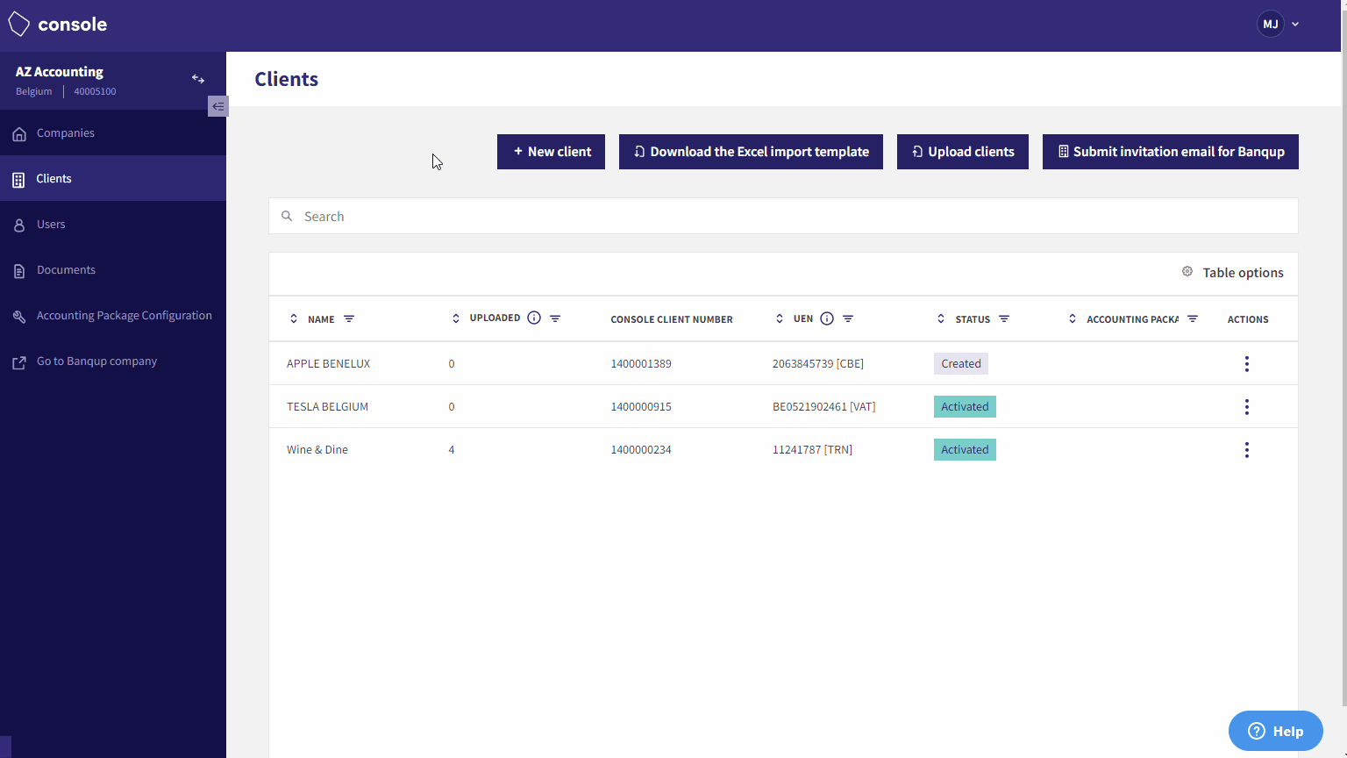Follow the Go to Banqup company link

(113, 361)
